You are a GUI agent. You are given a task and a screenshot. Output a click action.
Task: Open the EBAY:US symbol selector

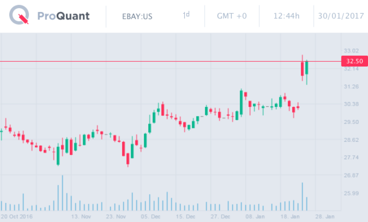137,16
